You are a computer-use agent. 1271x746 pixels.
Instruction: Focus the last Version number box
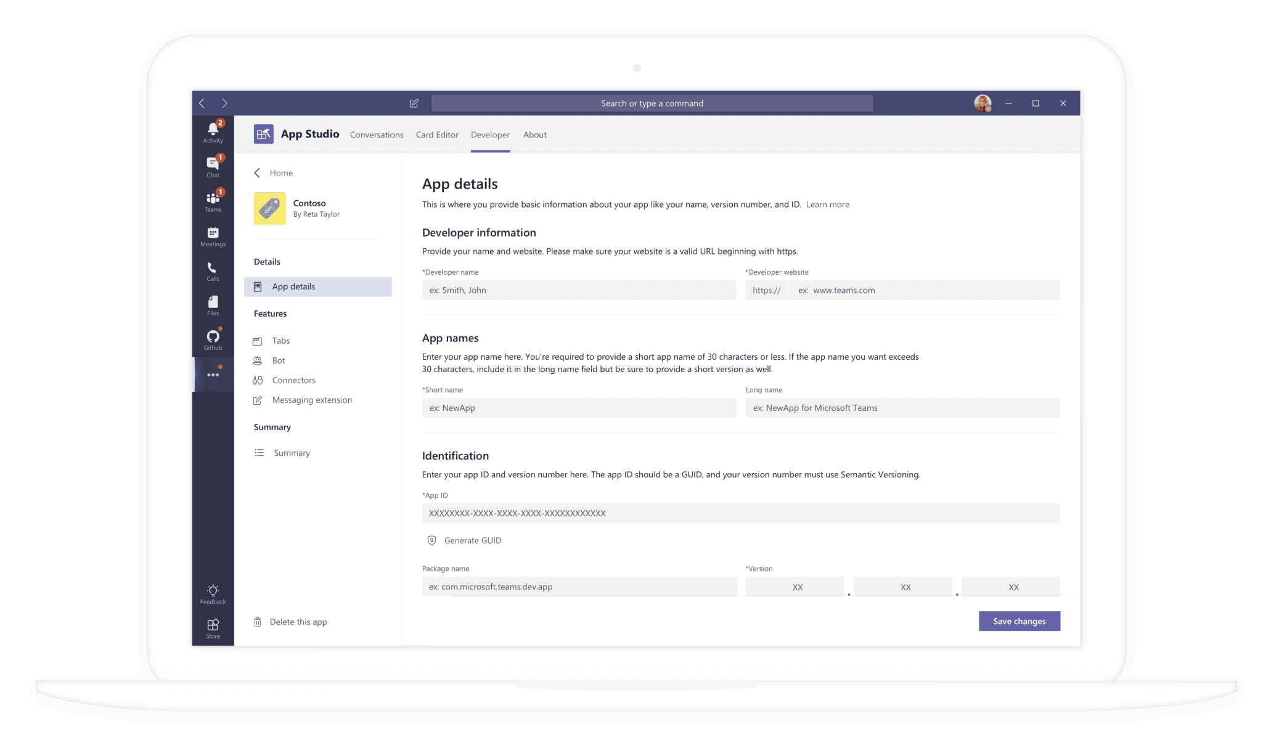[1011, 586]
